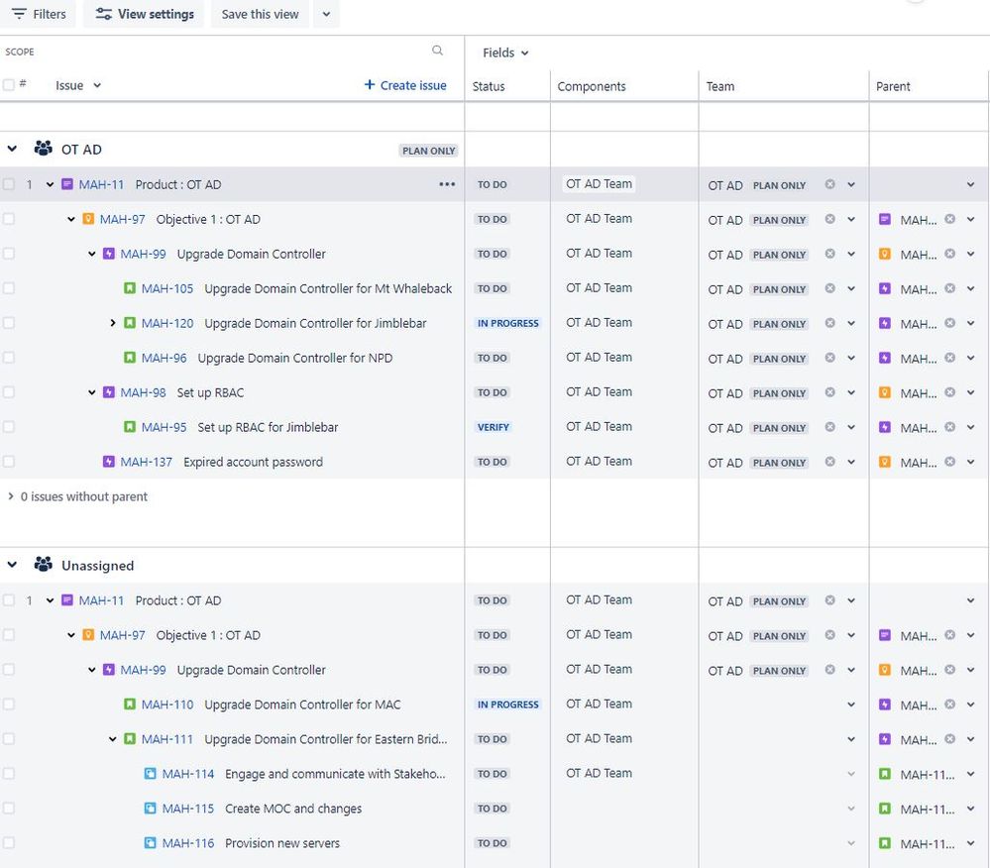Open issue link MAH-137

pyautogui.click(x=147, y=462)
